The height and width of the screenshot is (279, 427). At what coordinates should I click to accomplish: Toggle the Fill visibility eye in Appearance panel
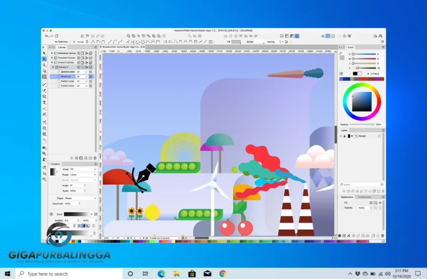coord(380,203)
